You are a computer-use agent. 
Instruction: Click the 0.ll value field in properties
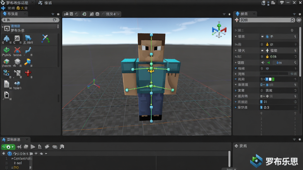(279, 63)
